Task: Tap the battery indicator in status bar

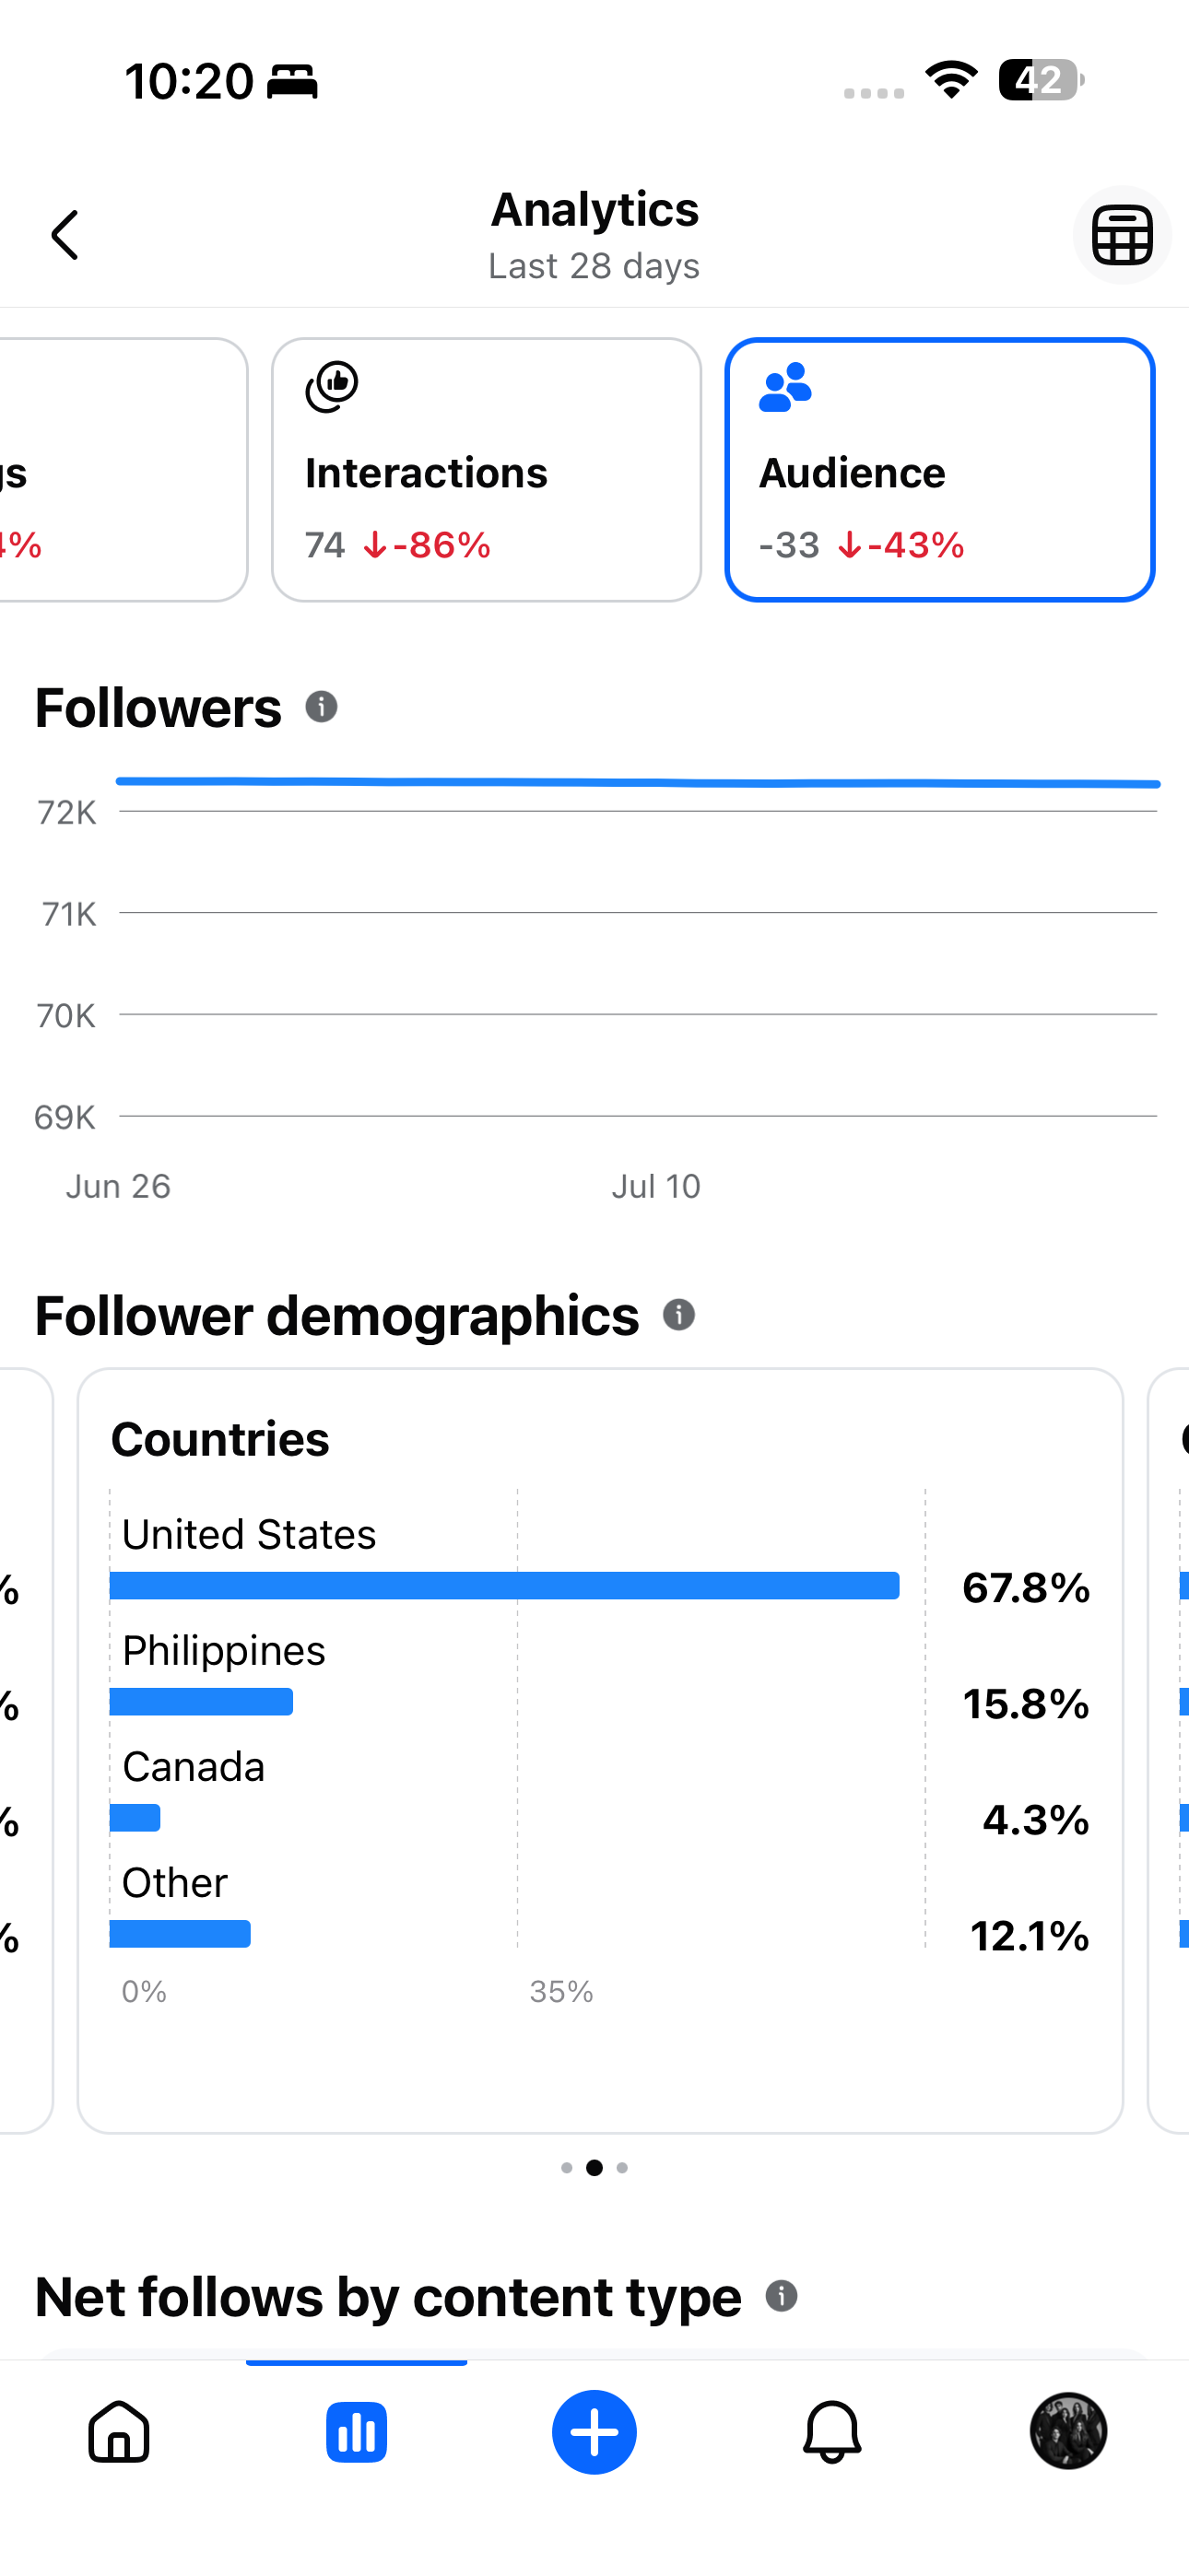Action: point(1041,81)
